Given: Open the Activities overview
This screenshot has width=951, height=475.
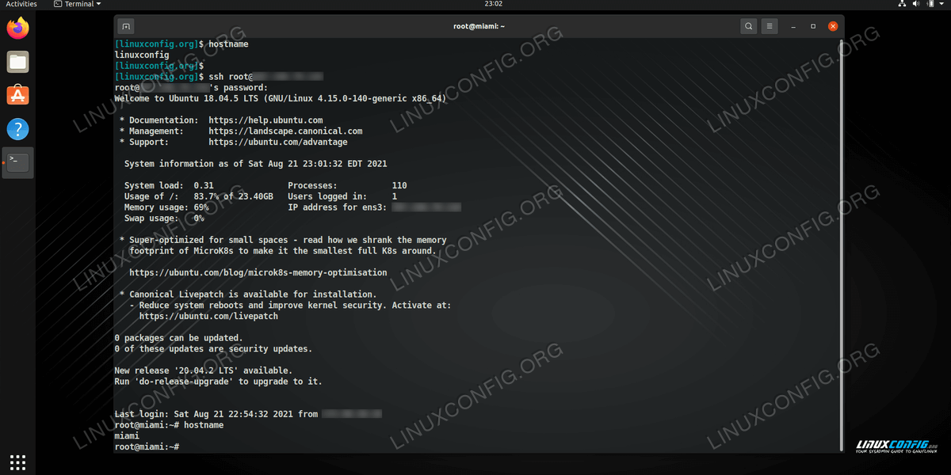Looking at the screenshot, I should 21,4.
